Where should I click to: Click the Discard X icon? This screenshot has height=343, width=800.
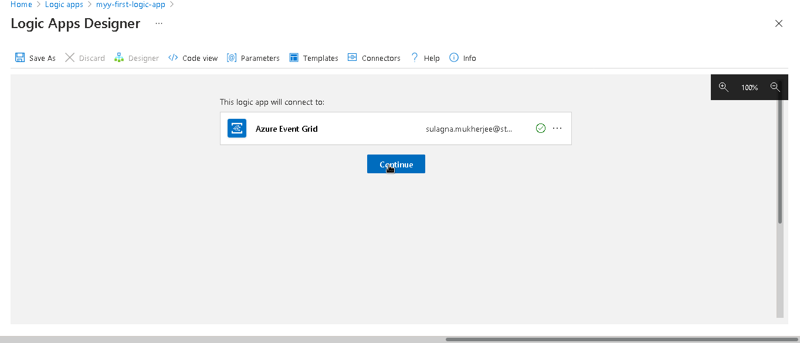[70, 57]
